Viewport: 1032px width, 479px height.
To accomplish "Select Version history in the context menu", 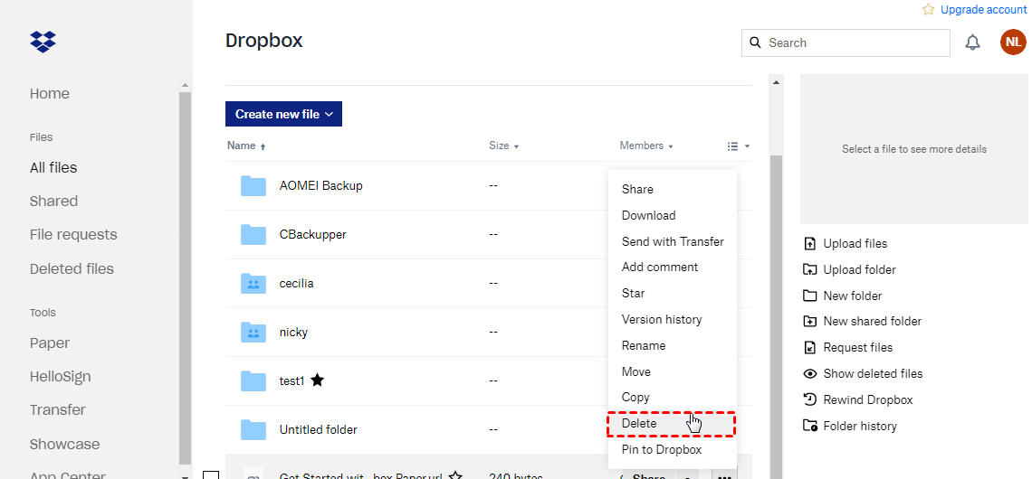I will (661, 319).
